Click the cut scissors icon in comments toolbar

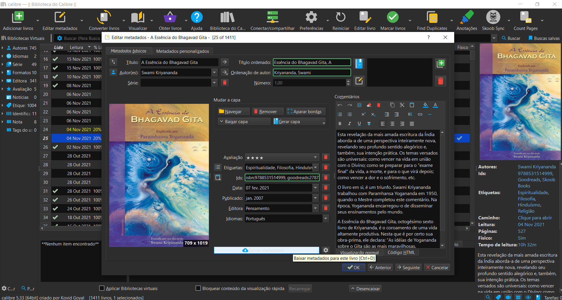click(x=402, y=105)
